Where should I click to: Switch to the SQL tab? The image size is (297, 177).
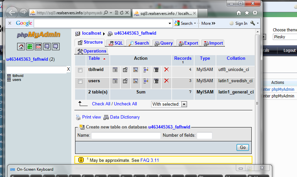115,43
